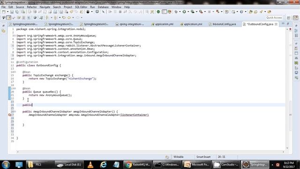Collapse the exchange() method at line 14
This screenshot has width=300, height=169.
tap(15, 72)
